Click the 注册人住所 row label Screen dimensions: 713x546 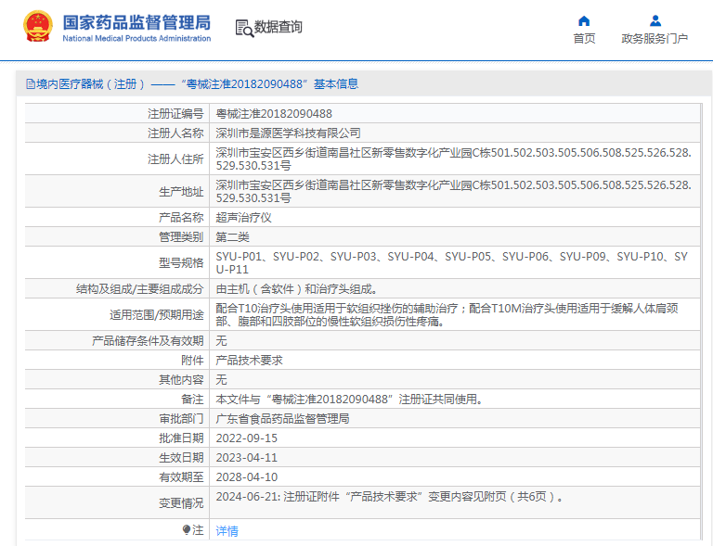tap(175, 159)
